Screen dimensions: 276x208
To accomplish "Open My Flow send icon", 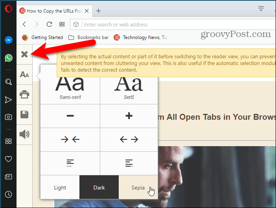I will click(8, 100).
